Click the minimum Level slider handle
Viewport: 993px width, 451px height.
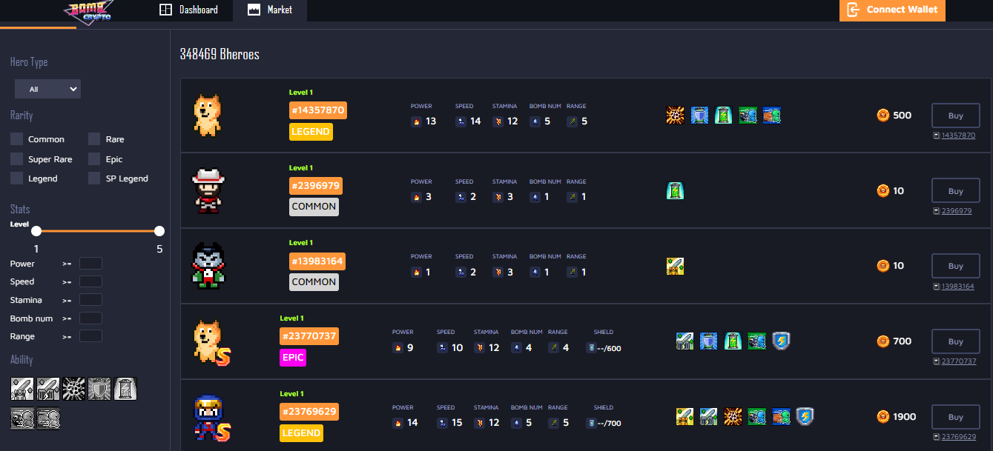pyautogui.click(x=36, y=231)
